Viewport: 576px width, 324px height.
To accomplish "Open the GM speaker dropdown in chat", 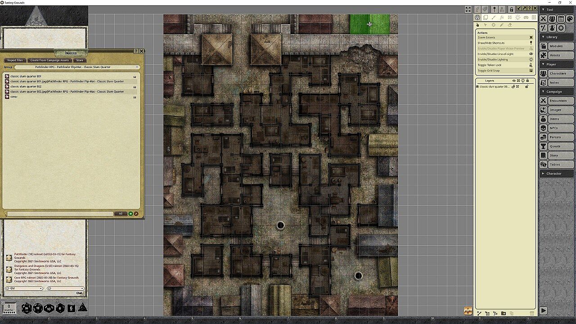I will point(24,288).
